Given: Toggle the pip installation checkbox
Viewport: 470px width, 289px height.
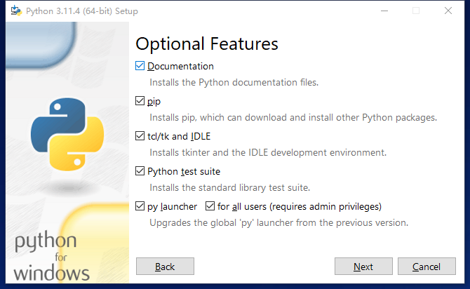Looking at the screenshot, I should coord(140,102).
